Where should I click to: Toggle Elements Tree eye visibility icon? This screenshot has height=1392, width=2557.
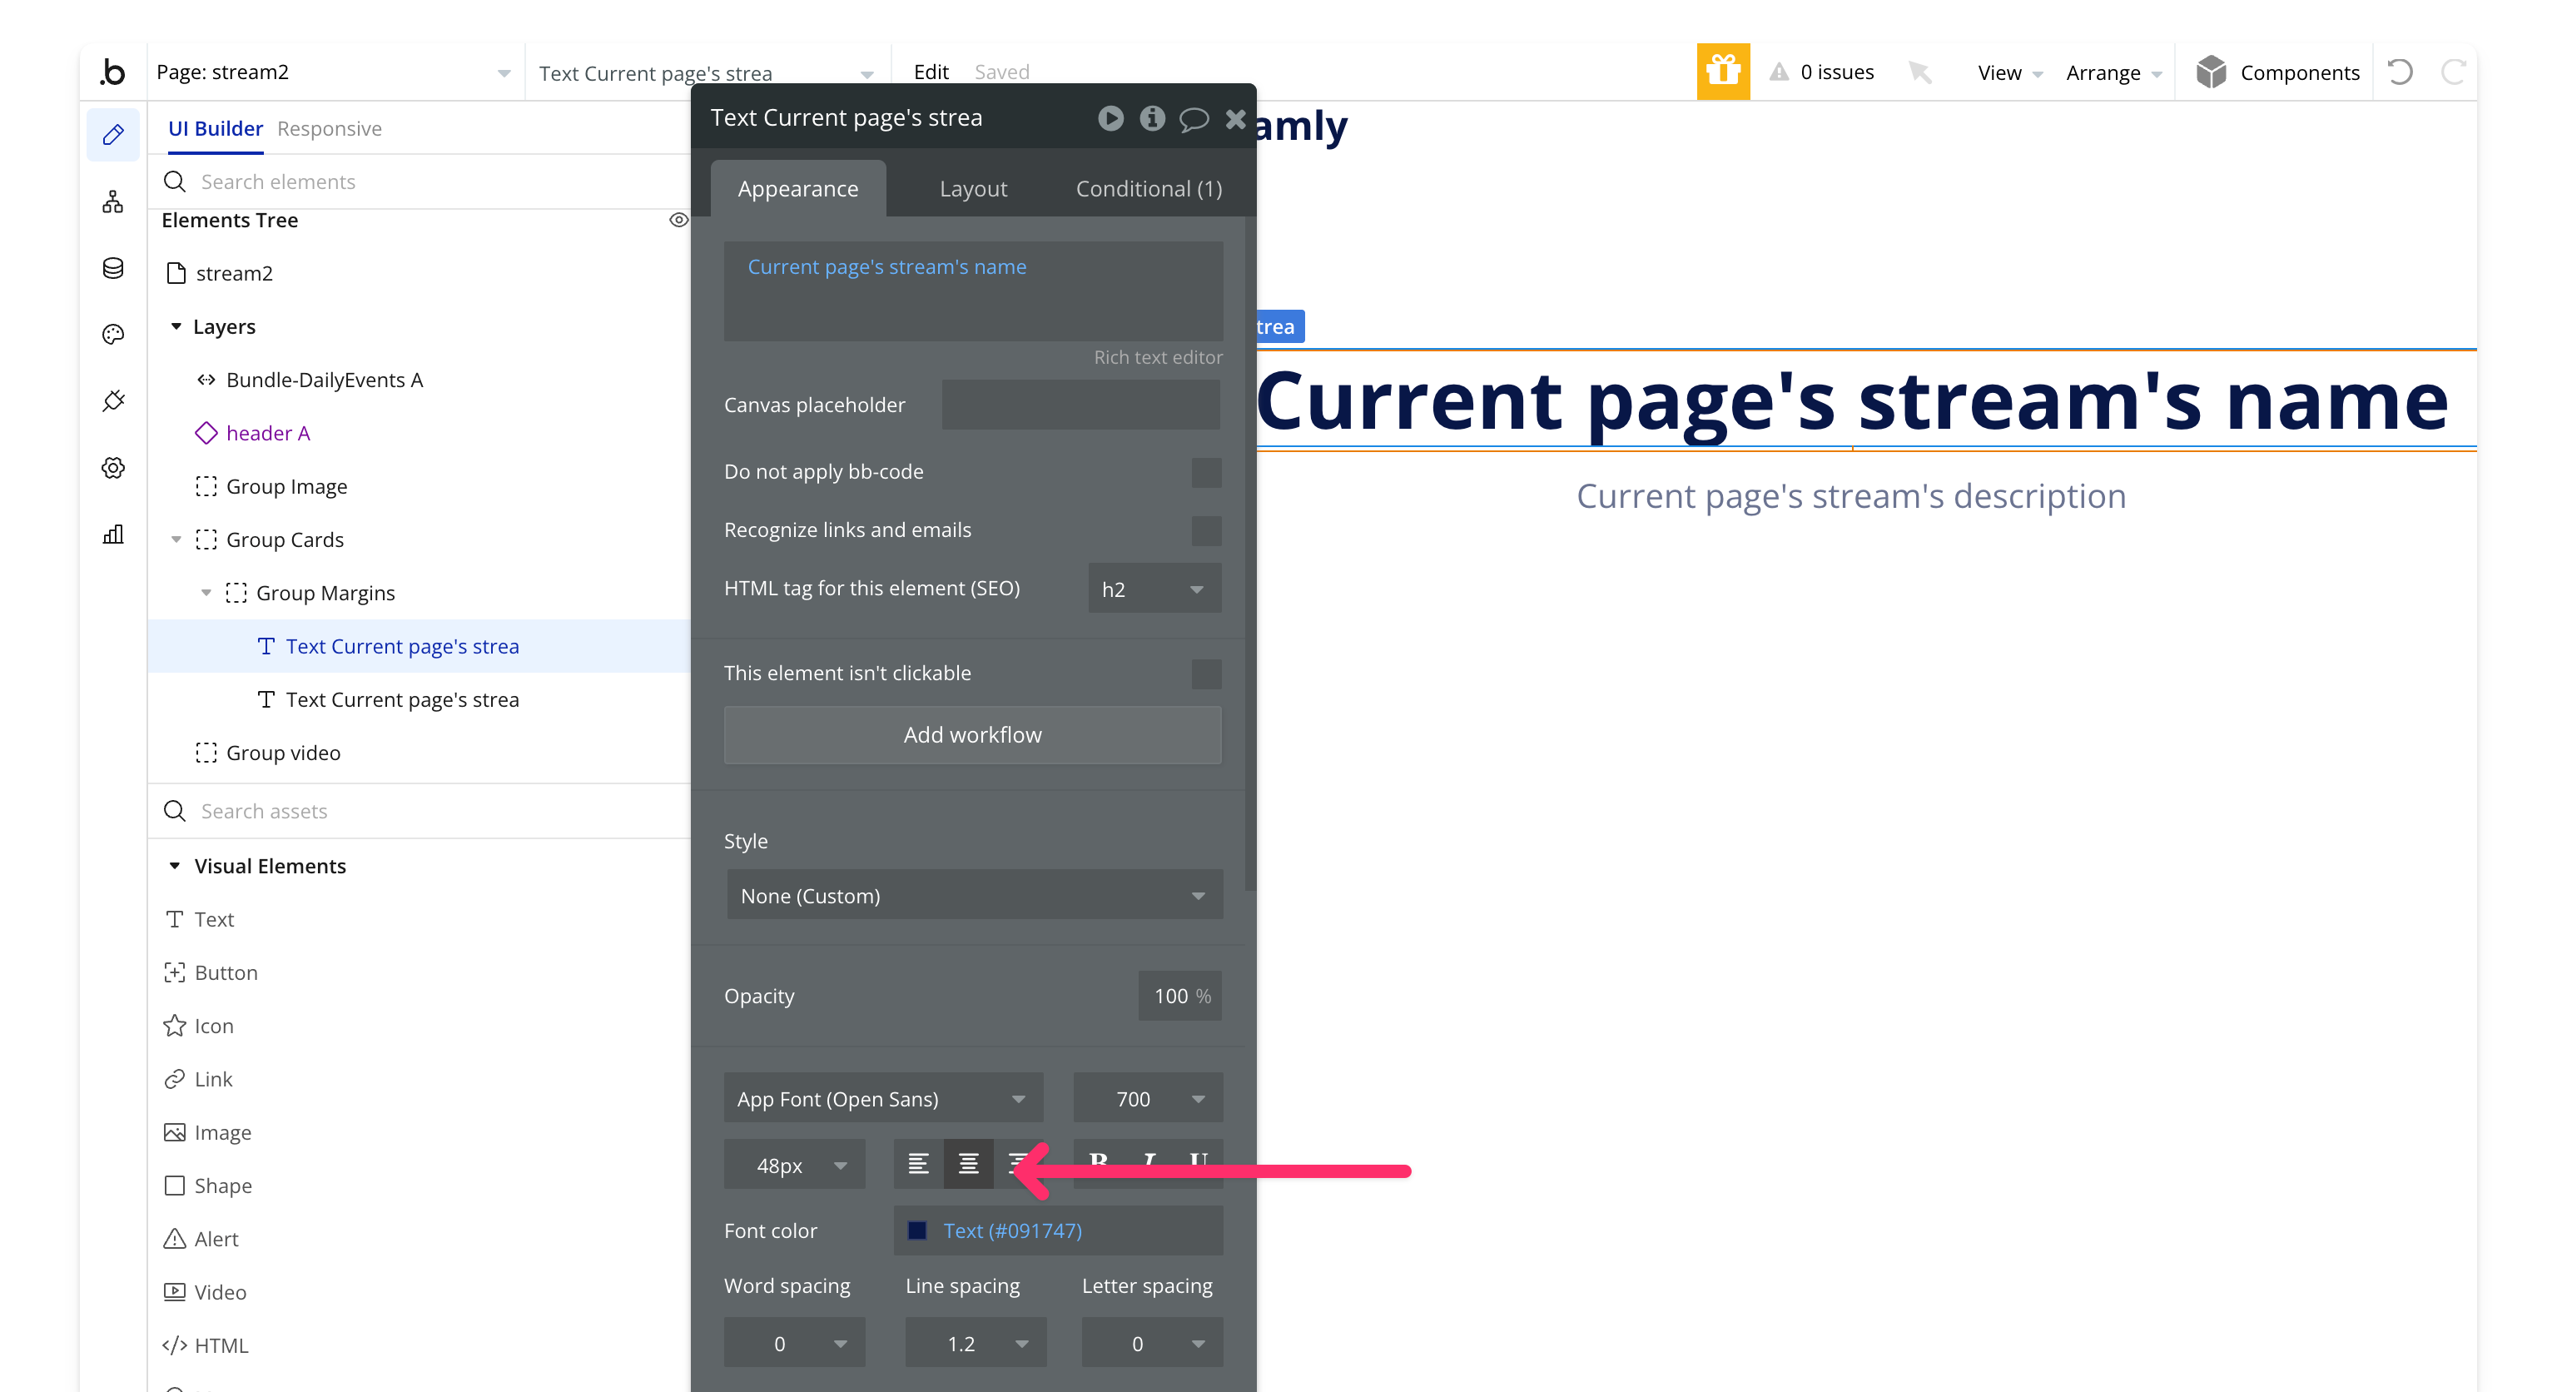678,221
